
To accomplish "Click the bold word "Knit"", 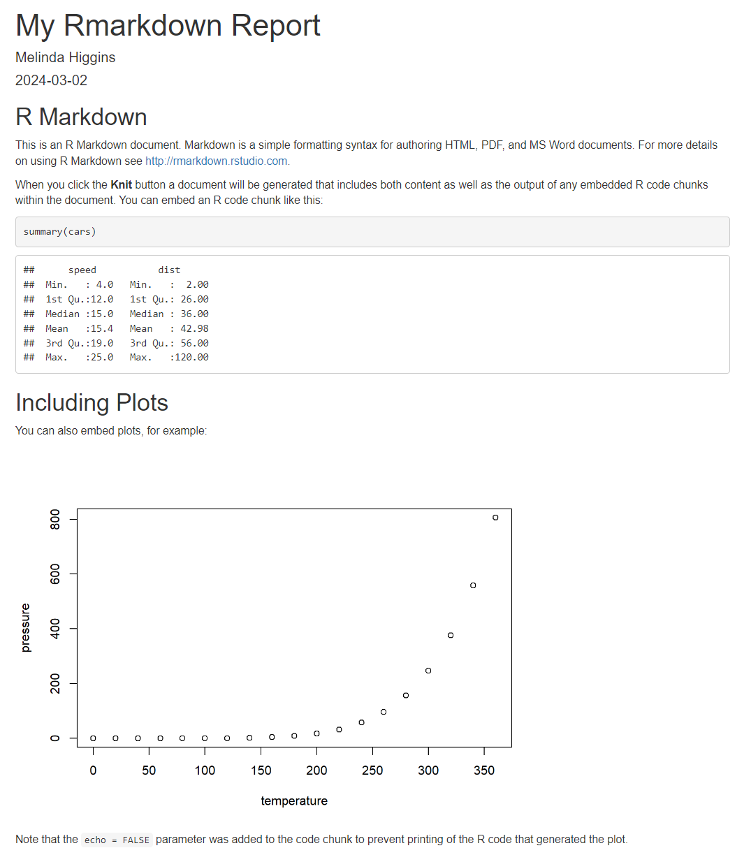I will point(121,184).
